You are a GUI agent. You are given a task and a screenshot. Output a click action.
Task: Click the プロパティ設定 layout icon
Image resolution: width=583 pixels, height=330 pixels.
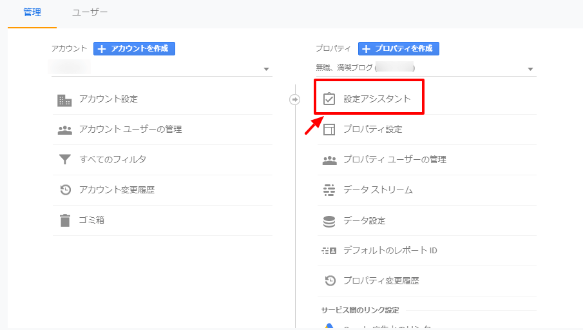pos(329,130)
